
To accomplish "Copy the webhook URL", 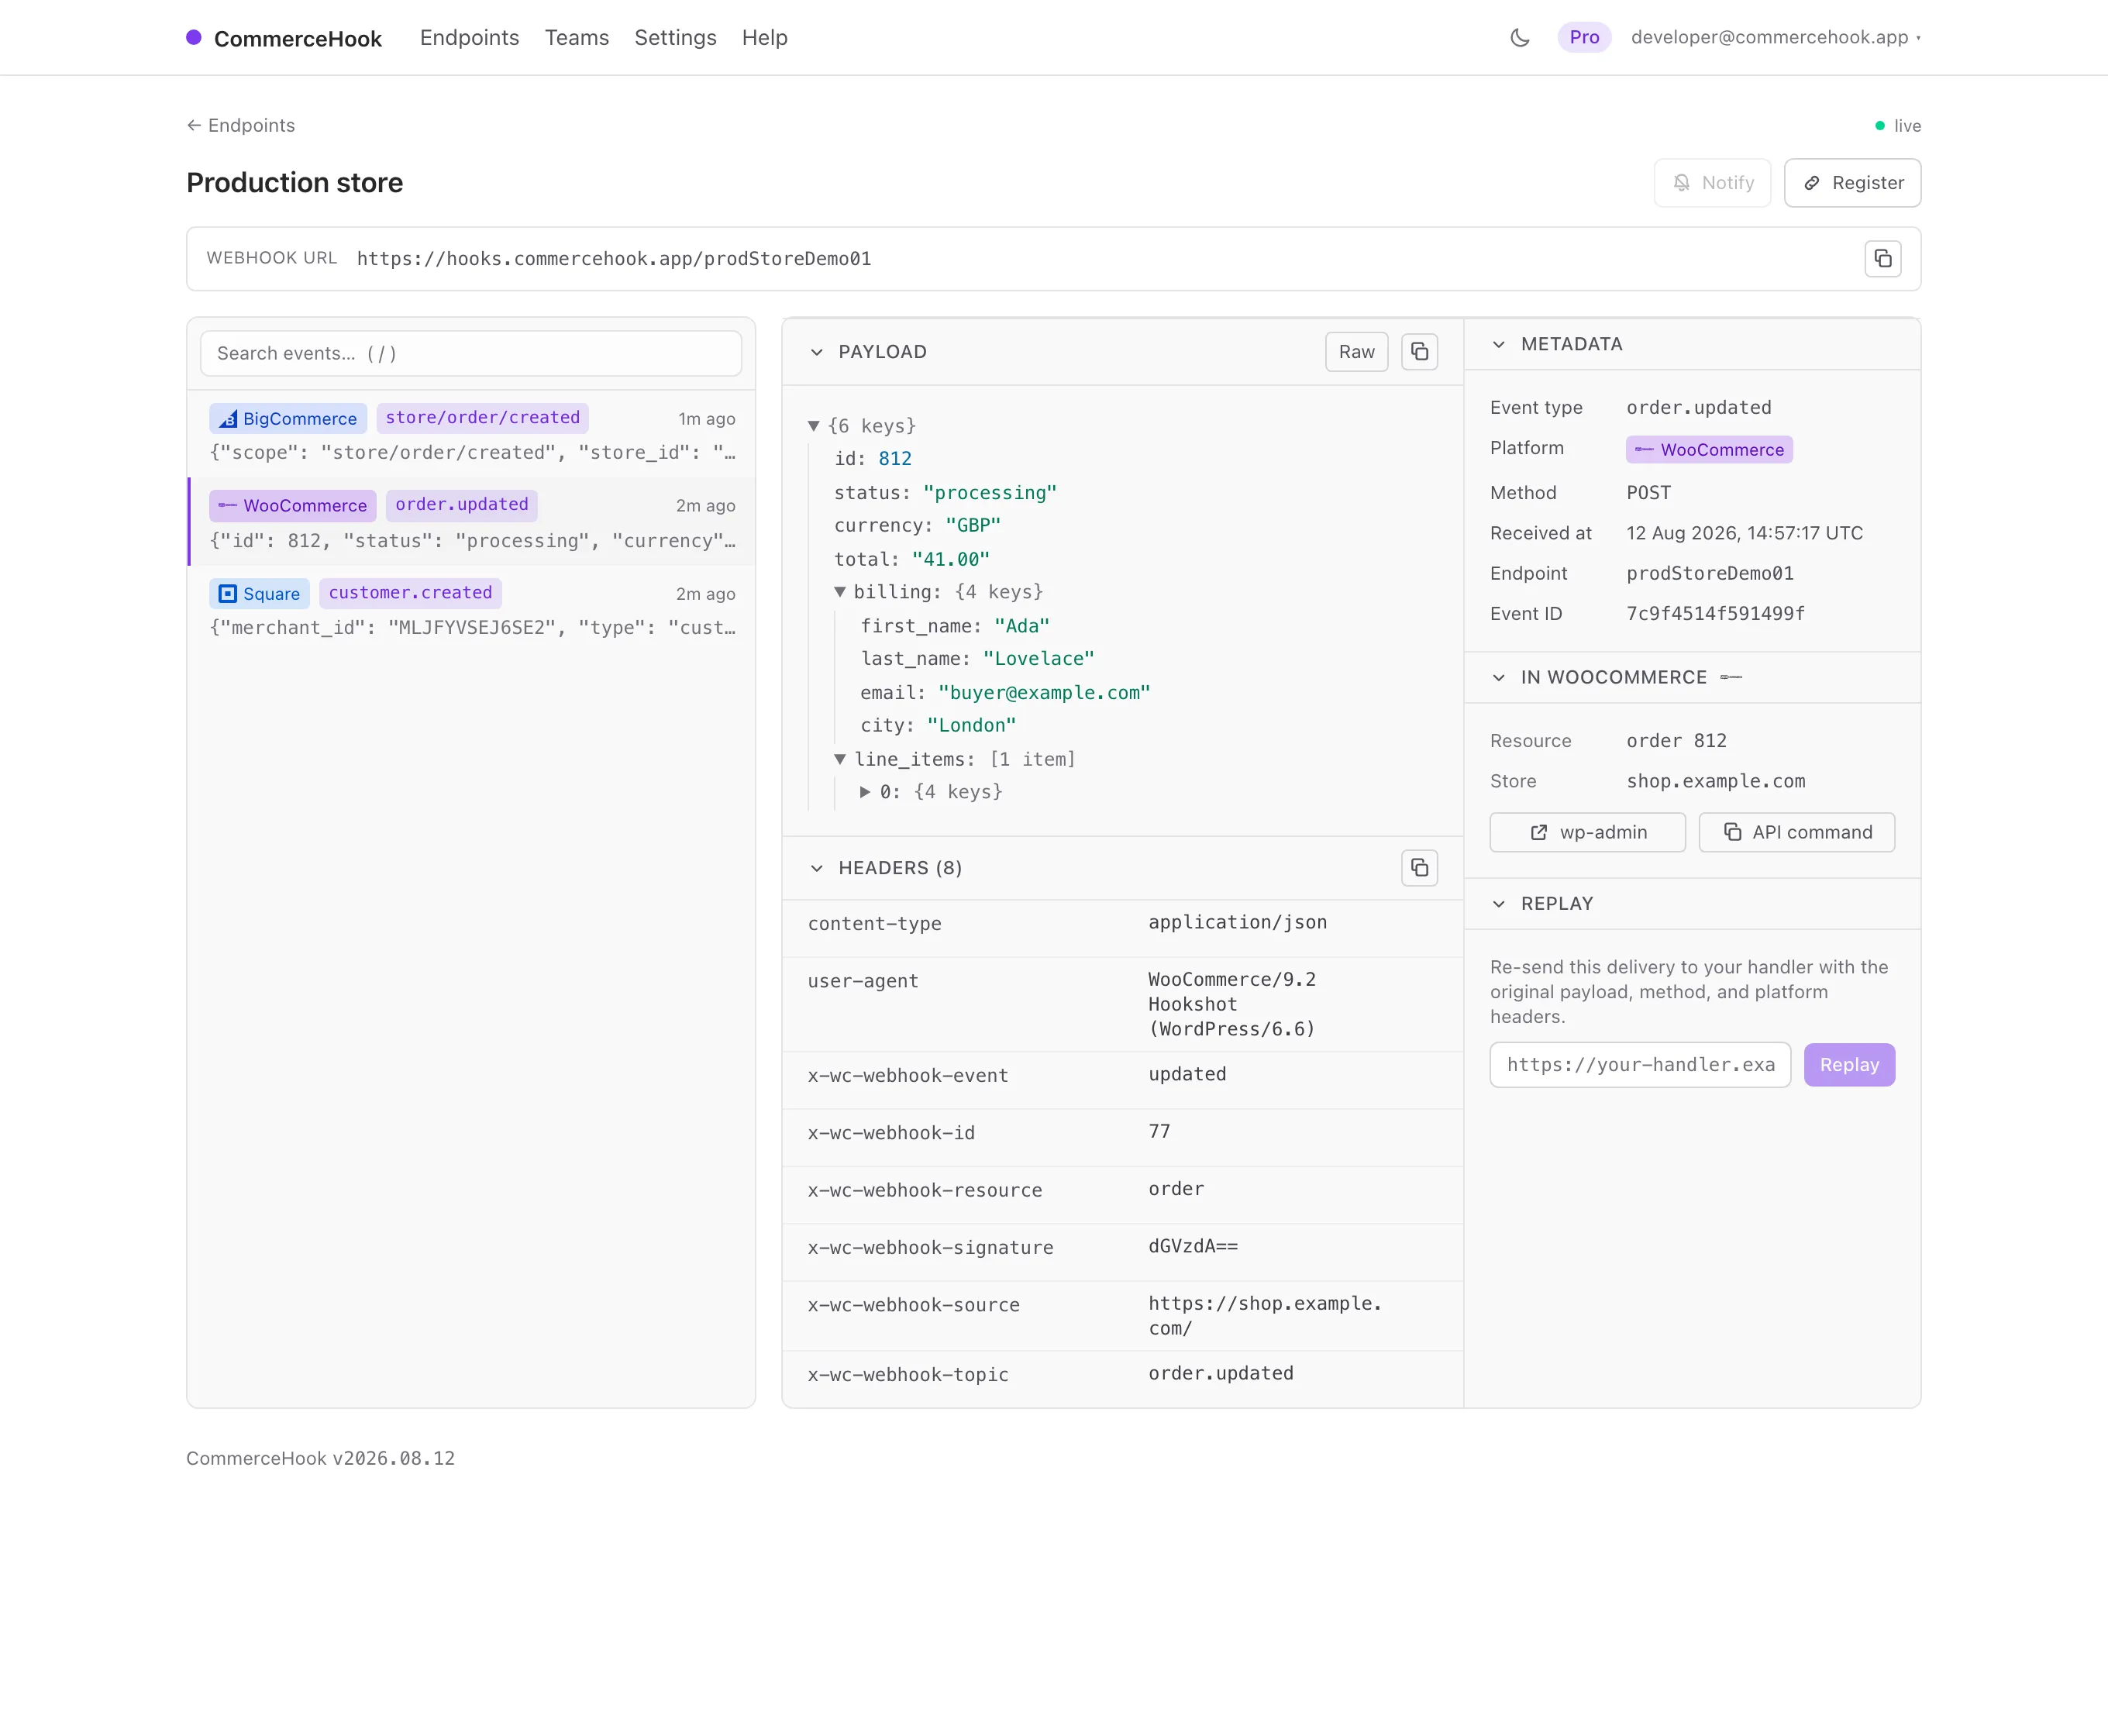I will 1882,259.
